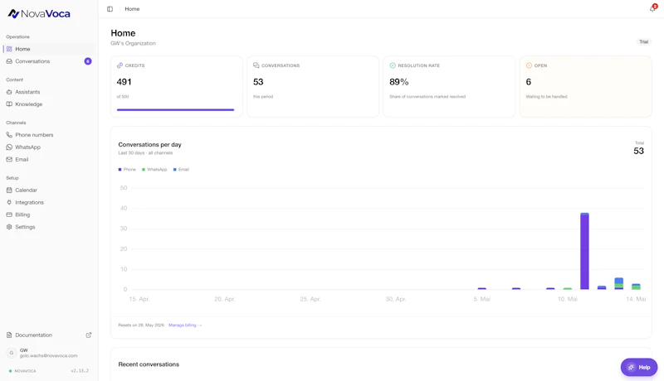Open the Resolution Rate card
The image size is (664, 381).
pos(449,87)
